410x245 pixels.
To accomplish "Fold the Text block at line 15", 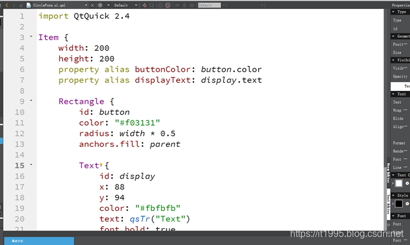I will (x=31, y=164).
